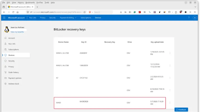The height and width of the screenshot is (112, 201).
Task: Open the History menu
Action: pyautogui.click(x=21, y=3)
